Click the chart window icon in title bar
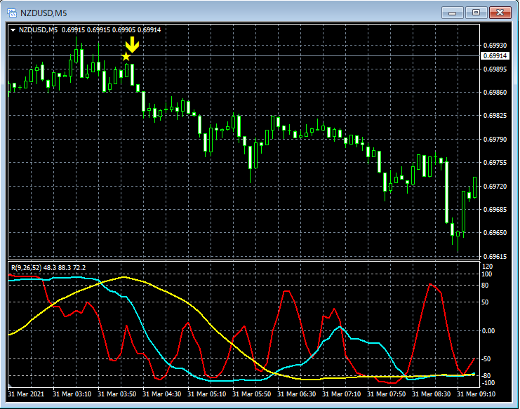520x409 pixels. click(x=13, y=13)
